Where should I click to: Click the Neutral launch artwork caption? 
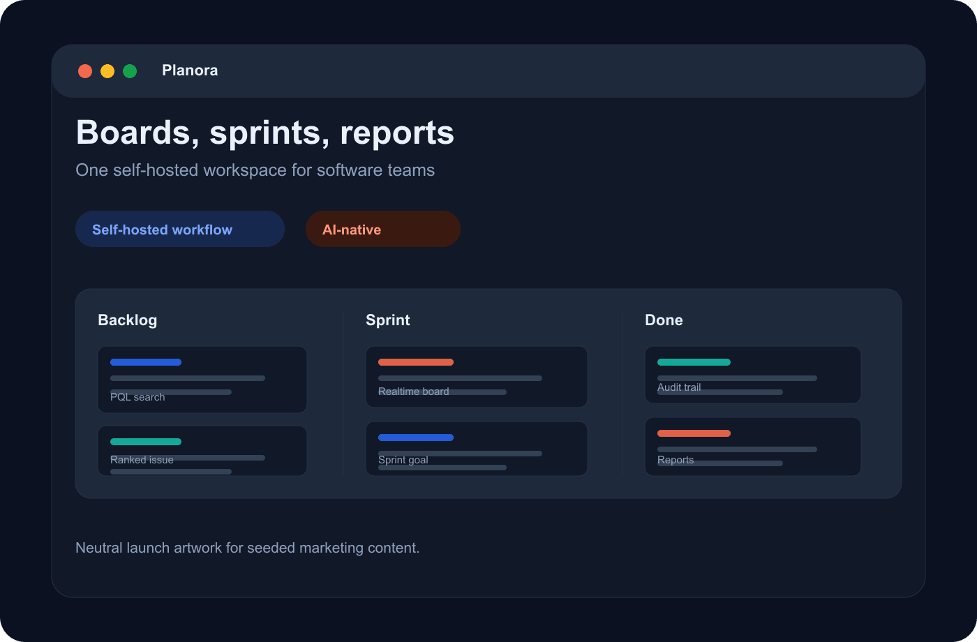[x=248, y=548]
